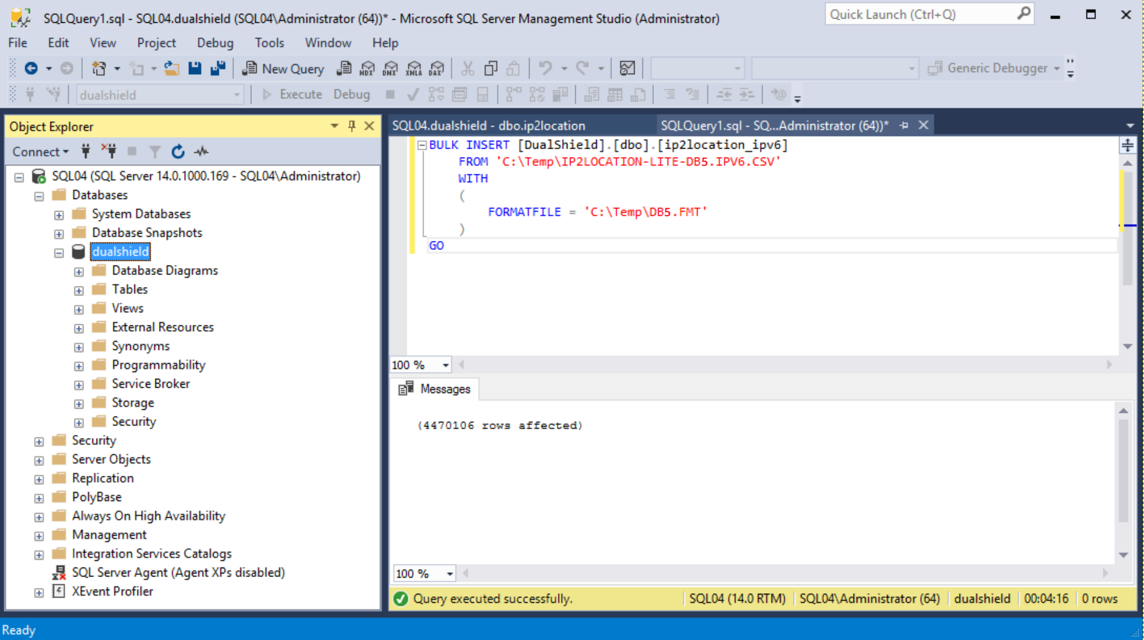Image resolution: width=1144 pixels, height=640 pixels.
Task: Collapse the BULK INSERT code block outline
Action: point(422,145)
